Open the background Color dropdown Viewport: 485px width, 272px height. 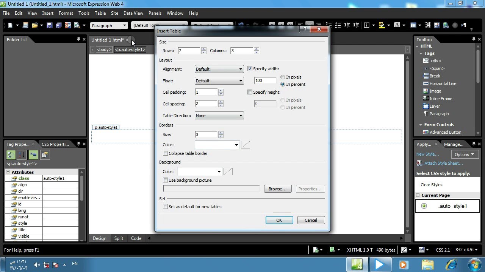point(219,172)
